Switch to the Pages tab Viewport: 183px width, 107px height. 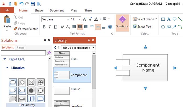(20, 47)
